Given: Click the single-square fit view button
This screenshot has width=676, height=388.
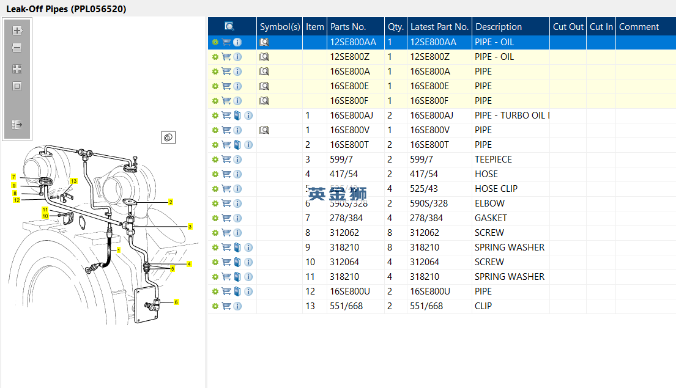Looking at the screenshot, I should pos(17,86).
